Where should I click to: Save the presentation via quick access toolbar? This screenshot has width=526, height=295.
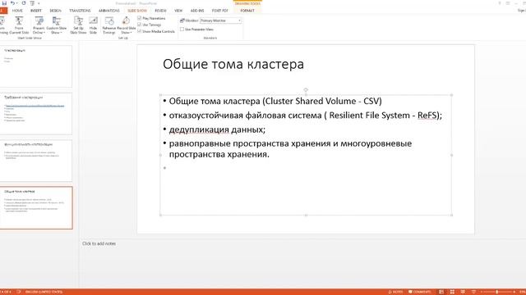[x=4, y=3]
